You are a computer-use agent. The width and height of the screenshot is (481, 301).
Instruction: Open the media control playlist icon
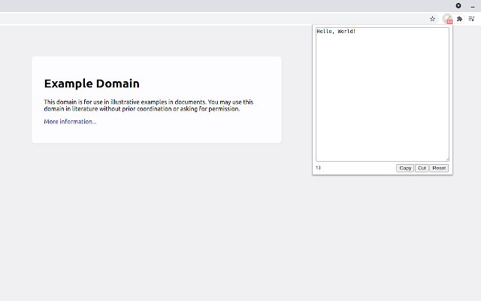pos(471,19)
